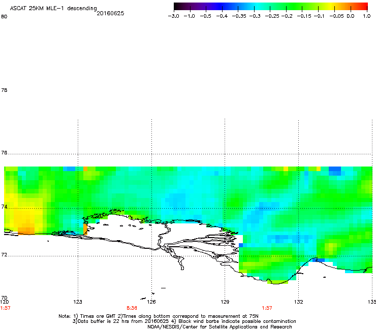Image resolution: width=376 pixels, height=330 pixels.
Task: Click the longitude label 132
Action: coord(299,302)
